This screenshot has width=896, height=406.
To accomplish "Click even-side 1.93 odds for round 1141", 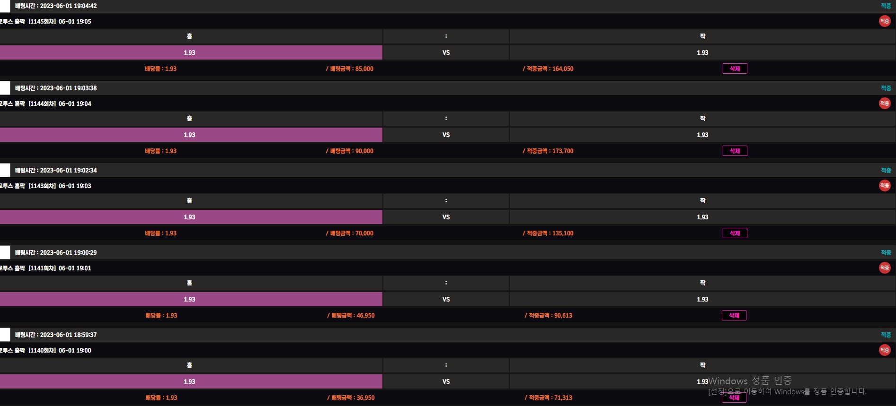I will [702, 299].
